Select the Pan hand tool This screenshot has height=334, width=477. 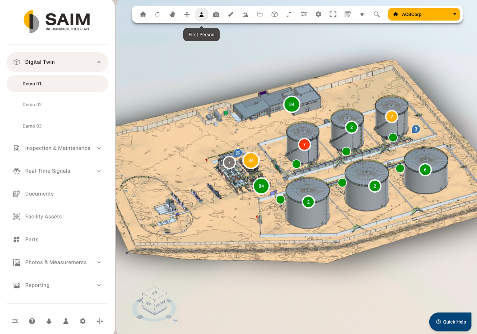172,15
